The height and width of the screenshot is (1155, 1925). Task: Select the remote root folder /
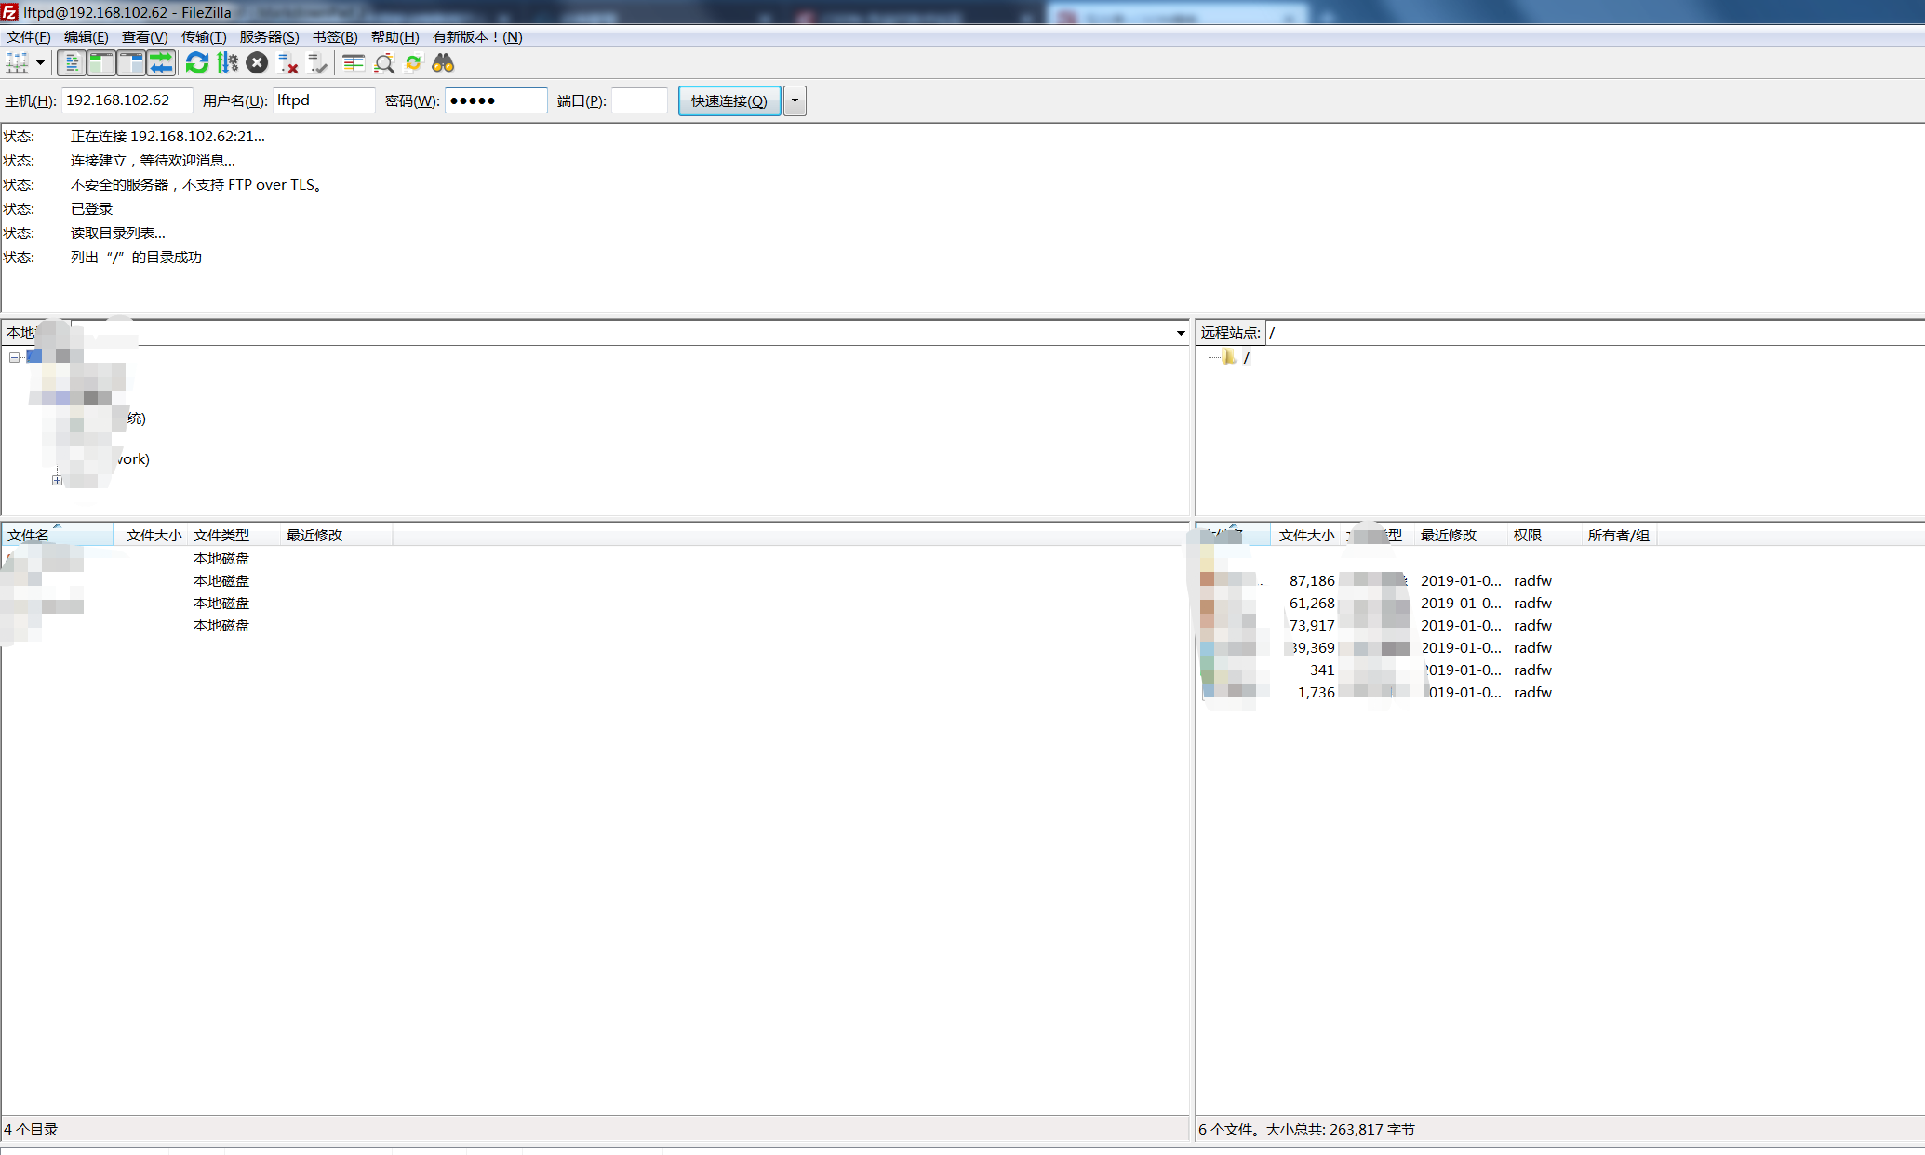(x=1246, y=357)
